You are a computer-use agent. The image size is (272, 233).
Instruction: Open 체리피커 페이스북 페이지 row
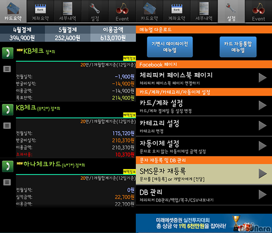click(x=204, y=78)
